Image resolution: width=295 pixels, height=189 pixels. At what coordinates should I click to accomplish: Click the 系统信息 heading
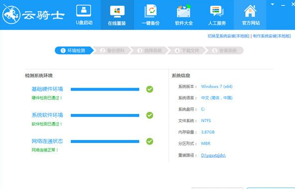pyautogui.click(x=181, y=75)
